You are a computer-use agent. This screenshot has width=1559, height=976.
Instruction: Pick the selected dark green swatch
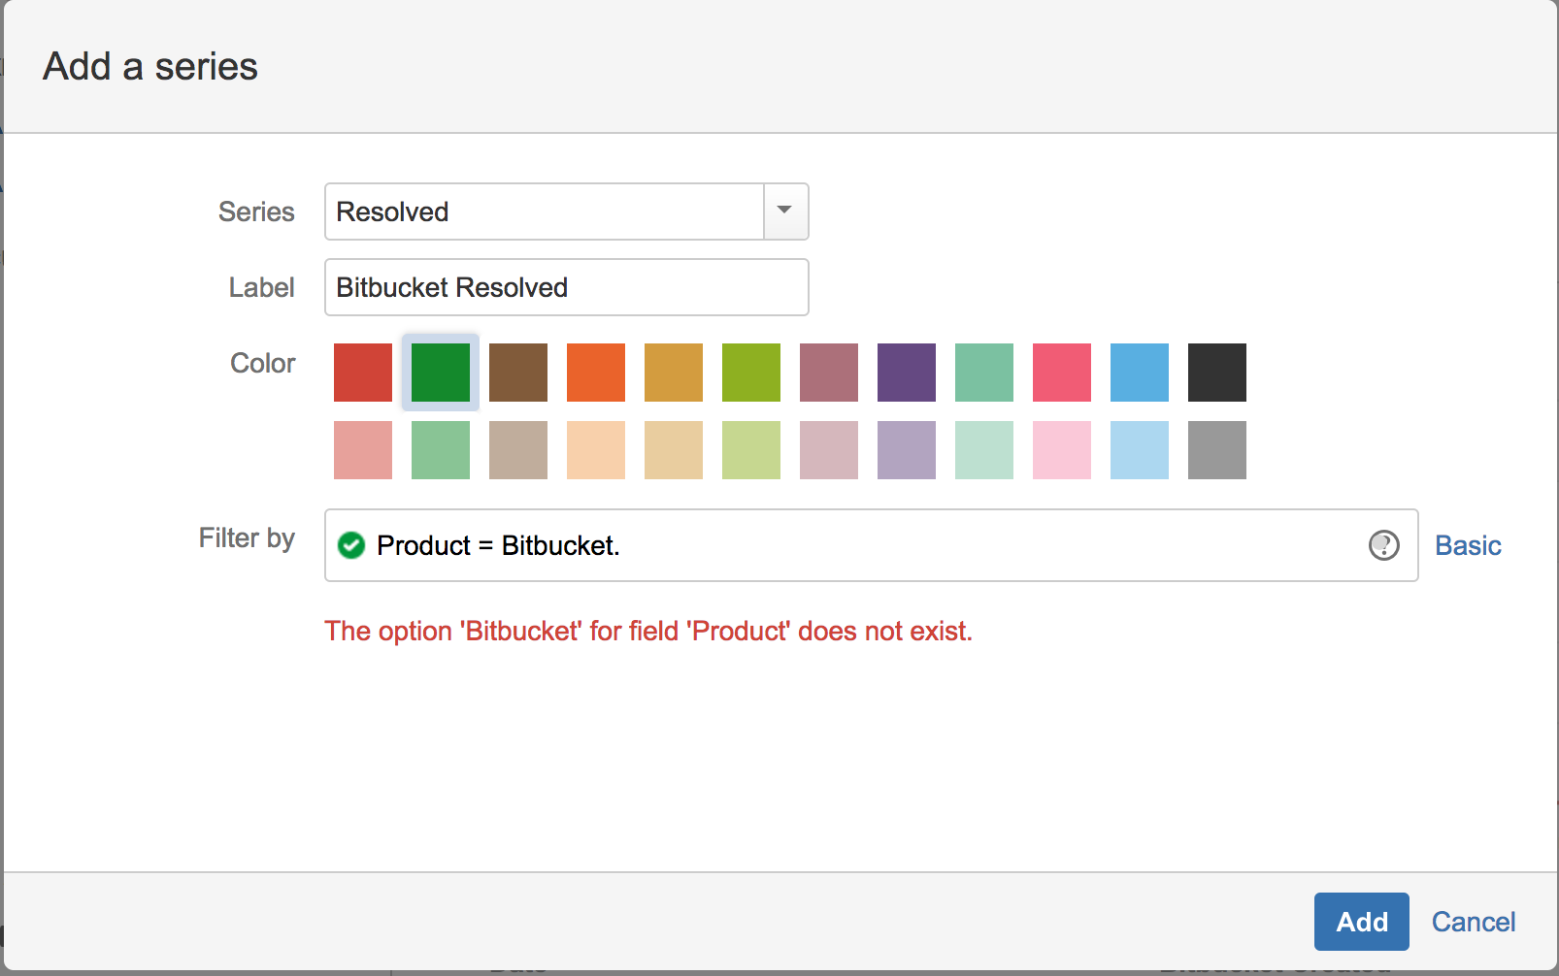pos(441,373)
